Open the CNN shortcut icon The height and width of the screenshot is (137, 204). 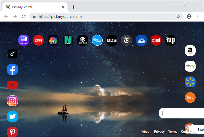click(38, 40)
